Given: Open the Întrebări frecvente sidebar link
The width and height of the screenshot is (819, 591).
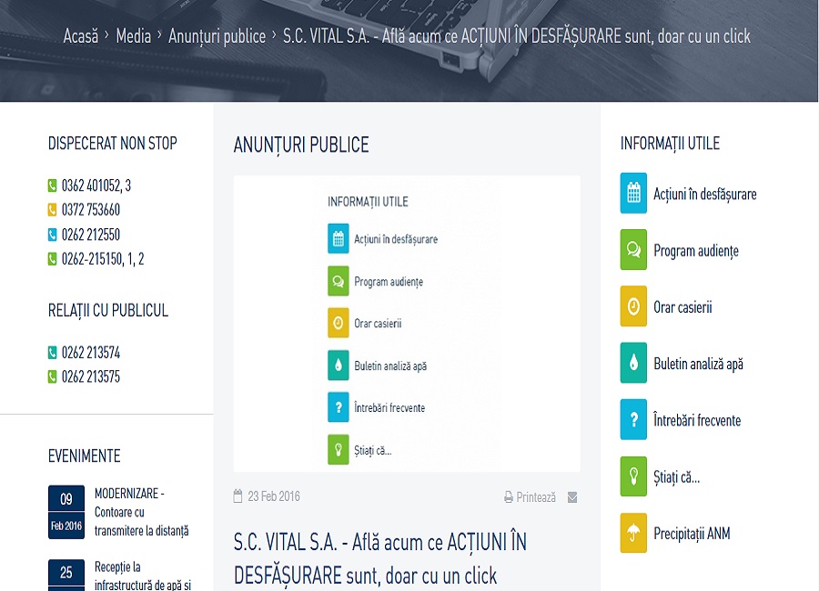Looking at the screenshot, I should pyautogui.click(x=697, y=420).
